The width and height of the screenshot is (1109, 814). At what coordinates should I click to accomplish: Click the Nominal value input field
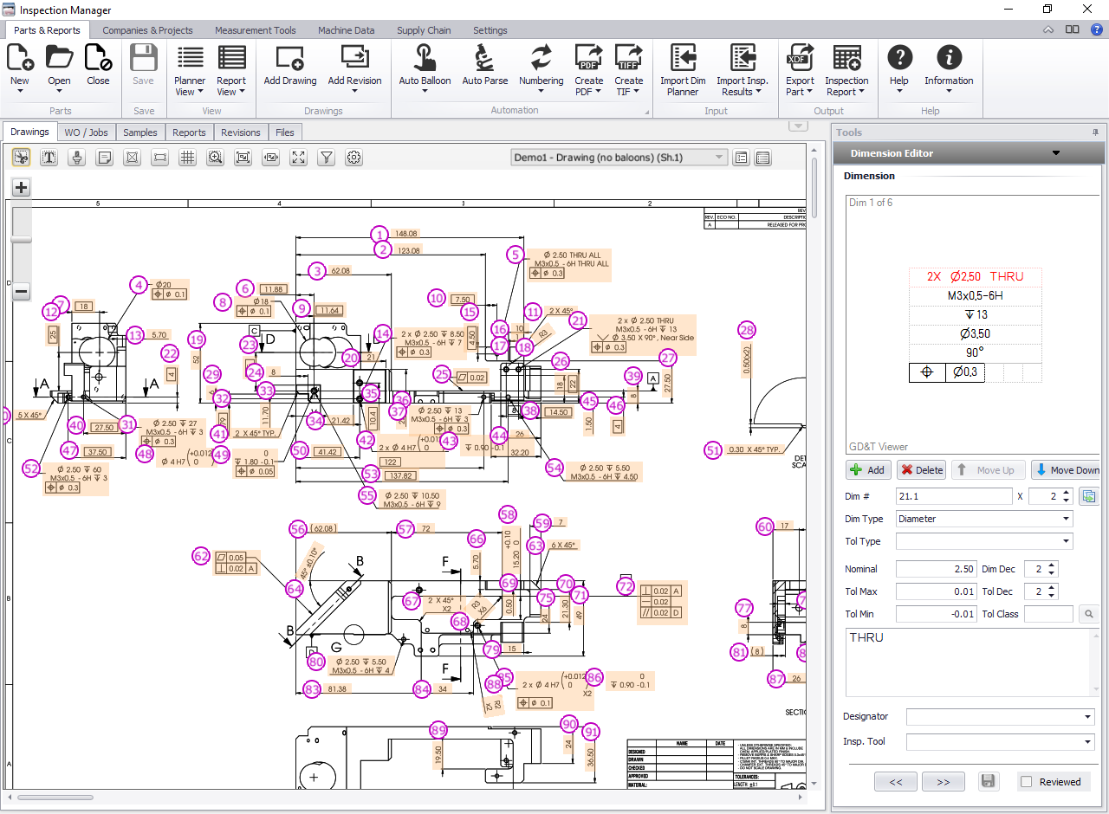coord(935,569)
